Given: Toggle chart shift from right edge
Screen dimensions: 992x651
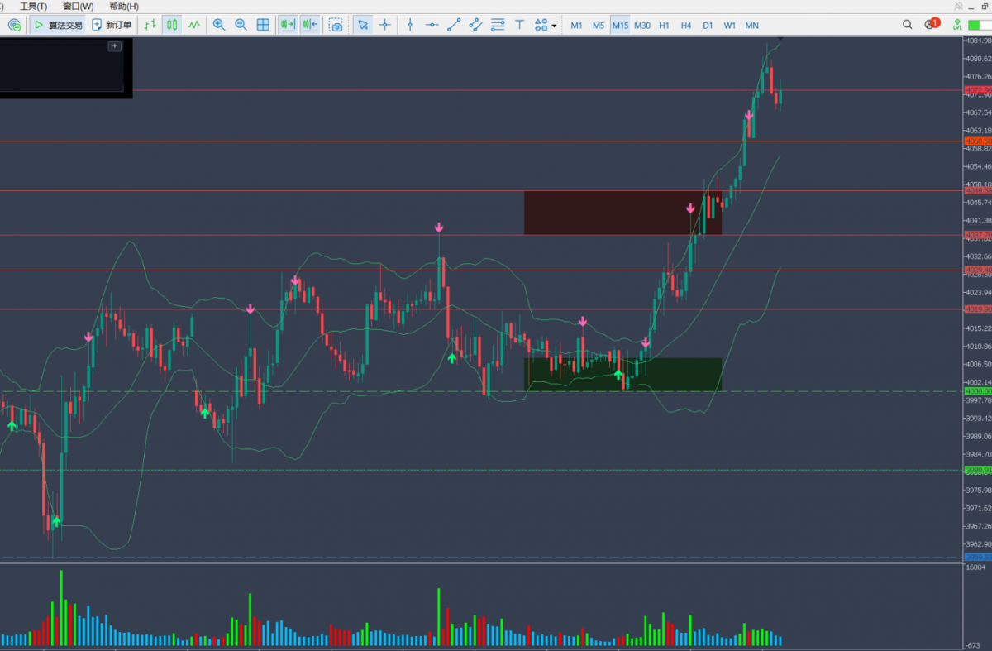Looking at the screenshot, I should (310, 25).
